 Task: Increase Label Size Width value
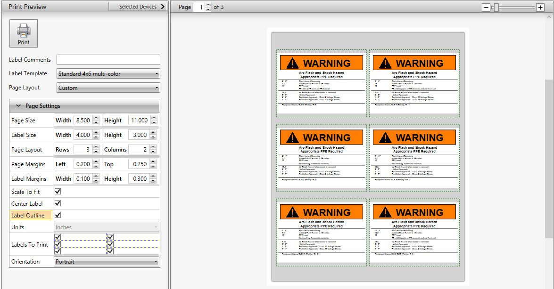pos(96,132)
